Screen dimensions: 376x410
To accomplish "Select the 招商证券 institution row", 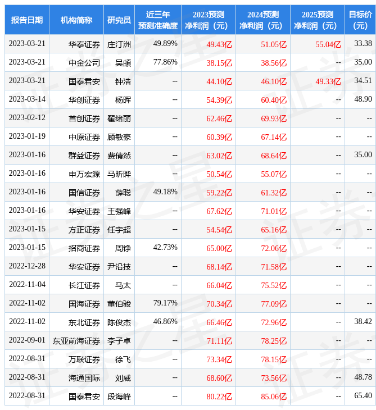I will click(x=84, y=248).
